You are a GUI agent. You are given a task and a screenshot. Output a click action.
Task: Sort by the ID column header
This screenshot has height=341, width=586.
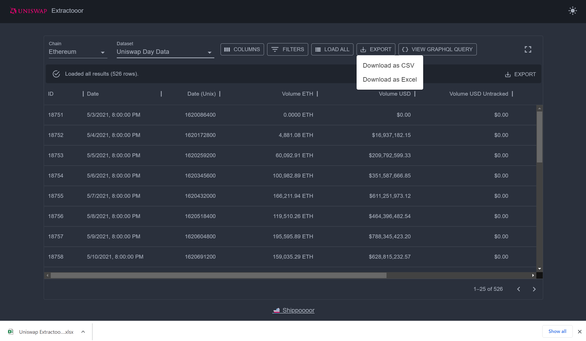point(51,94)
